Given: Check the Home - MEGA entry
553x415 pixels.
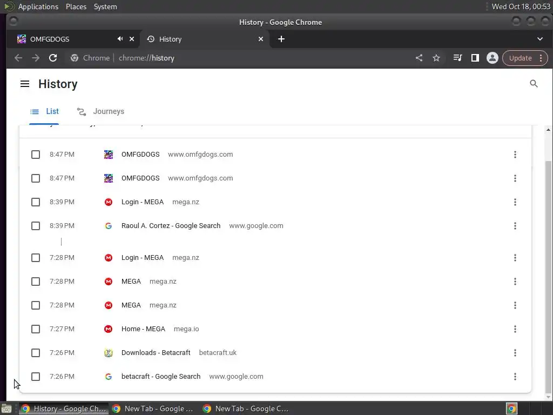Looking at the screenshot, I should tap(36, 329).
